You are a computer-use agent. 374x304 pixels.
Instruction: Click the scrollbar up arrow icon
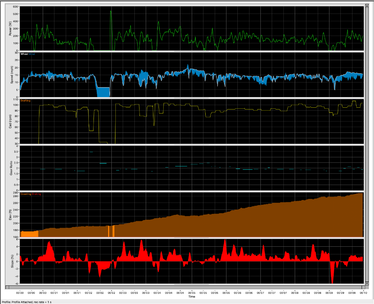[x=366, y=5]
